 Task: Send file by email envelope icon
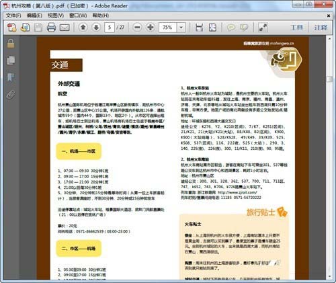pos(65,28)
